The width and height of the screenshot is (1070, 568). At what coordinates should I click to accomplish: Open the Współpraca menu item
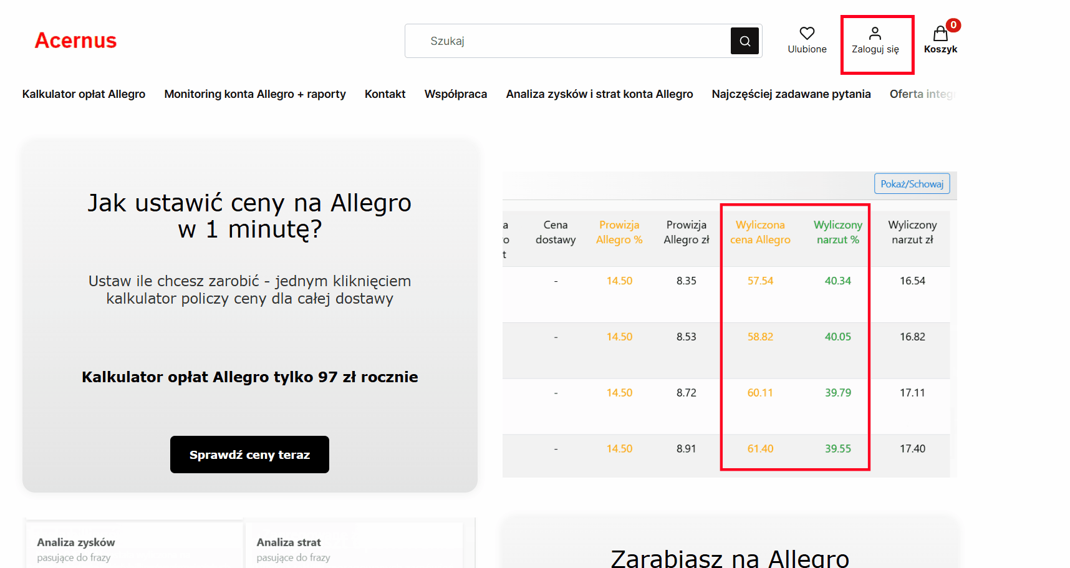(x=456, y=94)
